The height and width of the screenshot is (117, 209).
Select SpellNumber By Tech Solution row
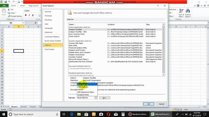click(x=115, y=62)
